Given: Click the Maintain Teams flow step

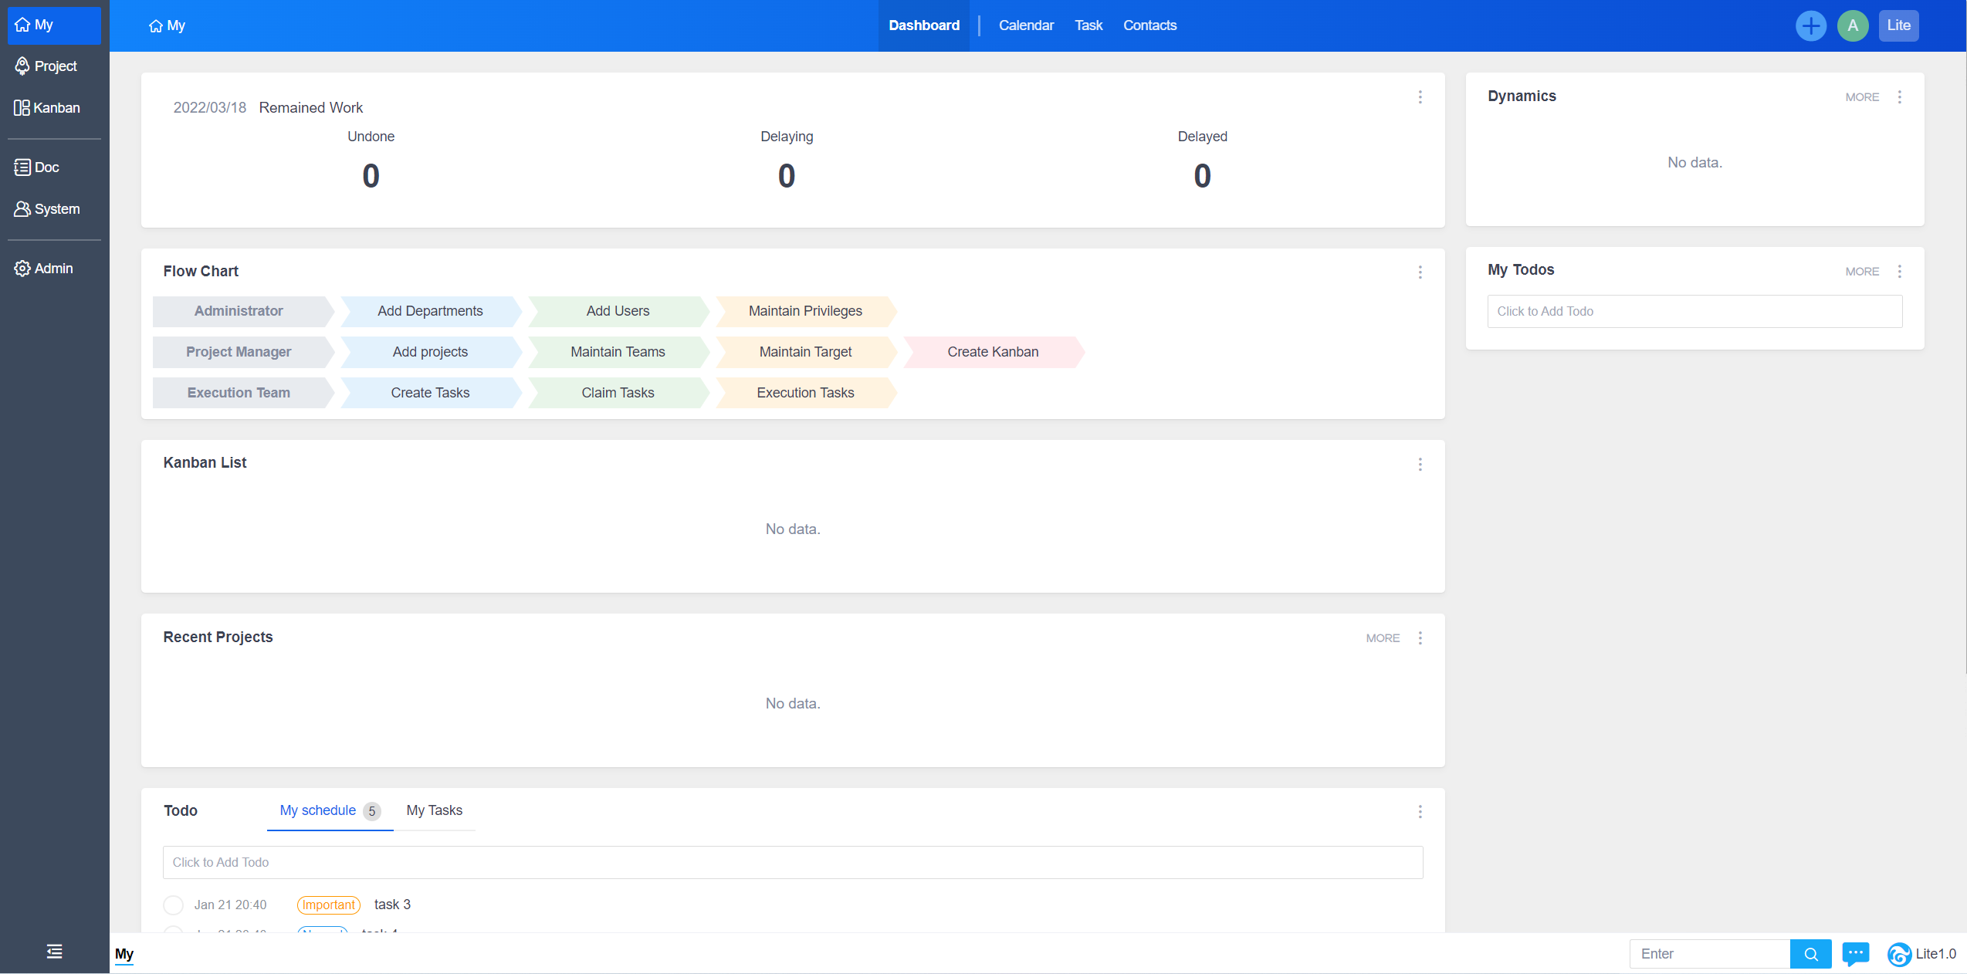Looking at the screenshot, I should 618,352.
